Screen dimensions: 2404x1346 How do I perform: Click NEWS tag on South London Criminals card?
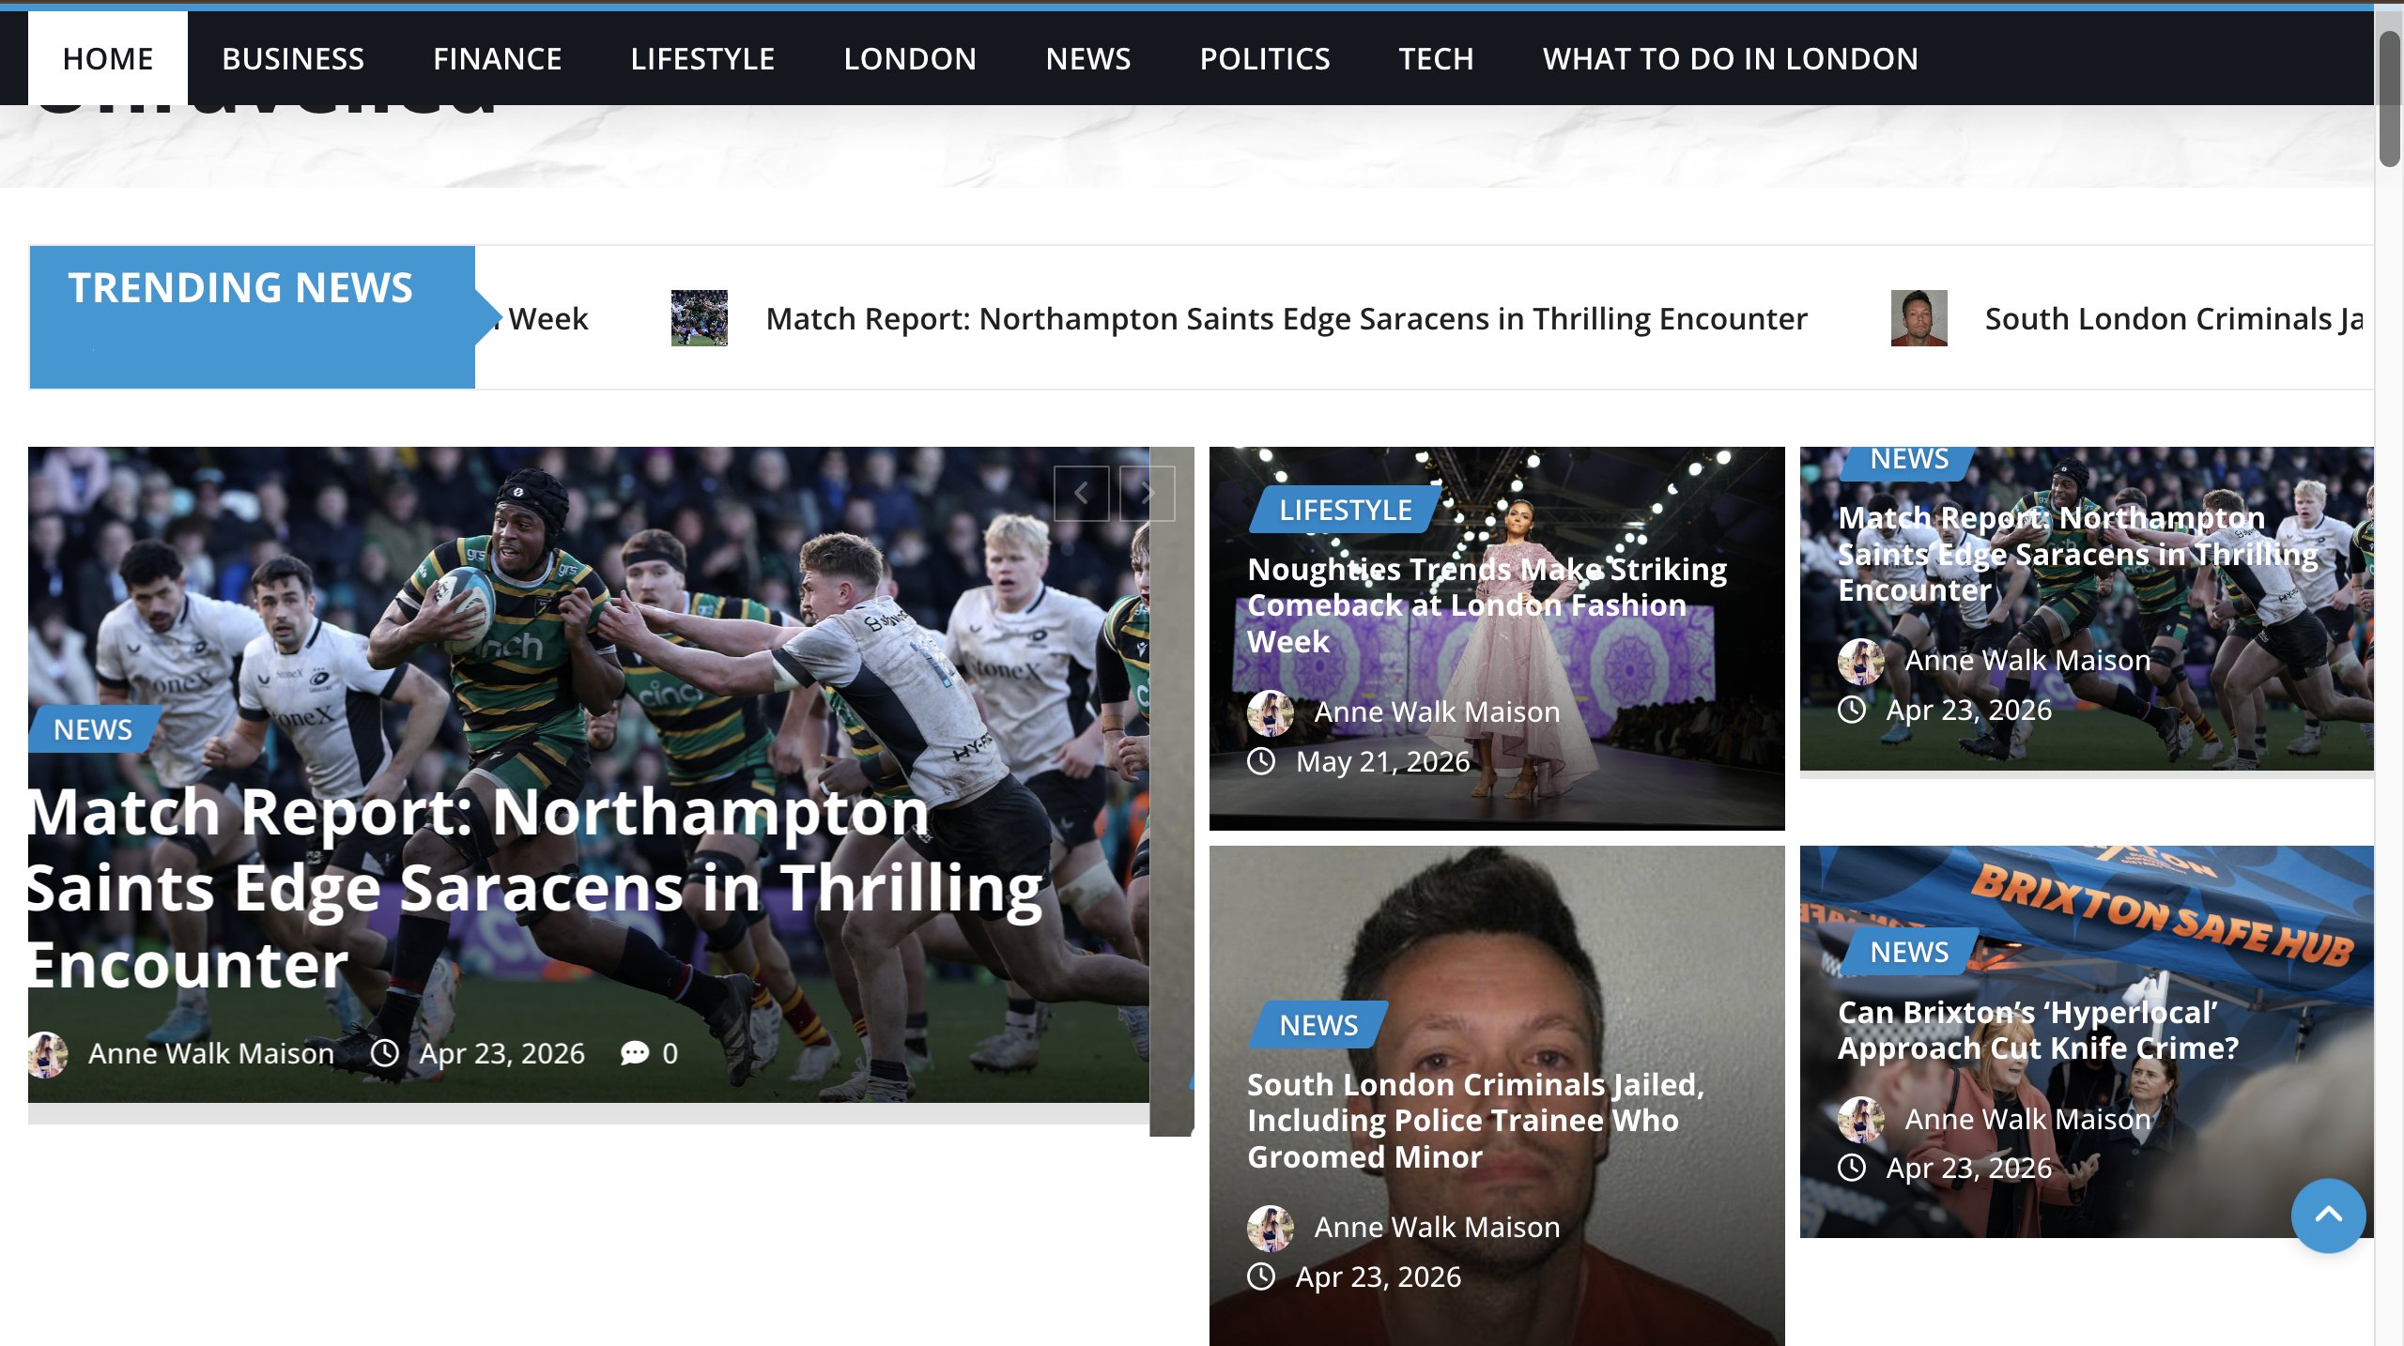pos(1318,1025)
